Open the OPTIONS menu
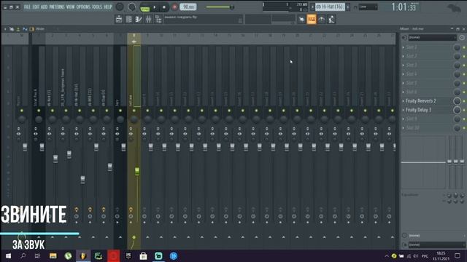This screenshot has height=262, width=467. 83,7
